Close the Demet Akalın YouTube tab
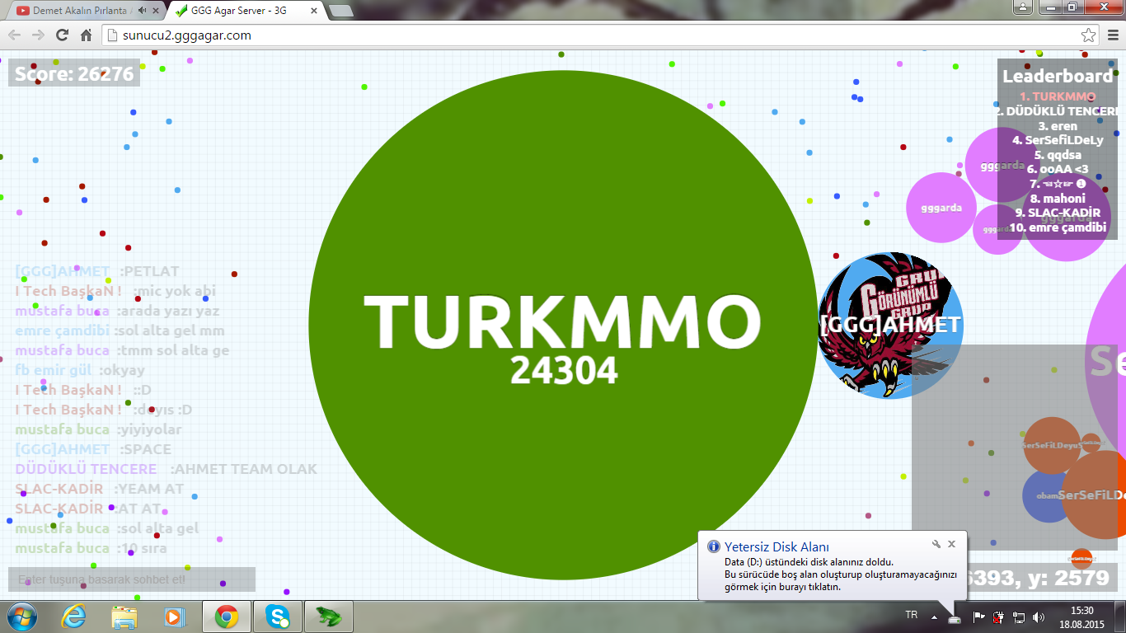 point(156,11)
